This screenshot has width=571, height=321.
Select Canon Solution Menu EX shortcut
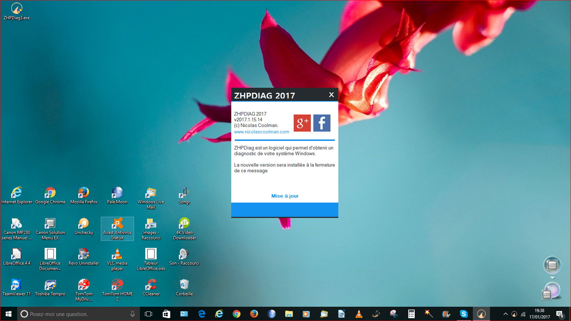point(50,229)
